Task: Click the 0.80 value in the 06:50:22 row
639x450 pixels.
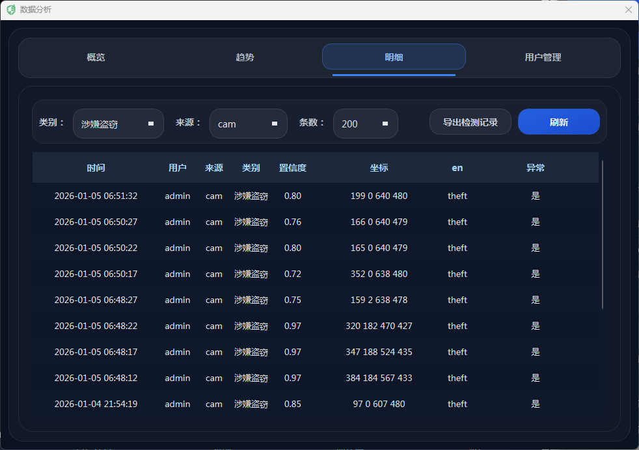Action: pyautogui.click(x=293, y=248)
